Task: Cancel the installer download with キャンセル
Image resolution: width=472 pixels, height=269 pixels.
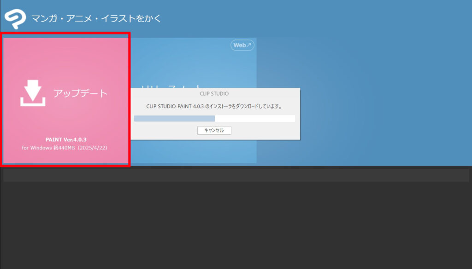Action: coord(214,130)
